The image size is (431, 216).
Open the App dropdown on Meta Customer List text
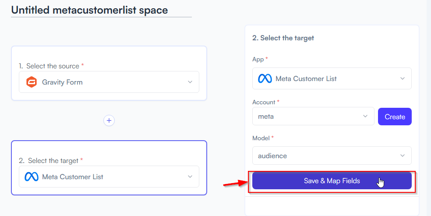pos(306,79)
